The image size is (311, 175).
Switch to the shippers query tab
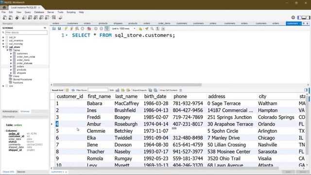click(x=118, y=23)
